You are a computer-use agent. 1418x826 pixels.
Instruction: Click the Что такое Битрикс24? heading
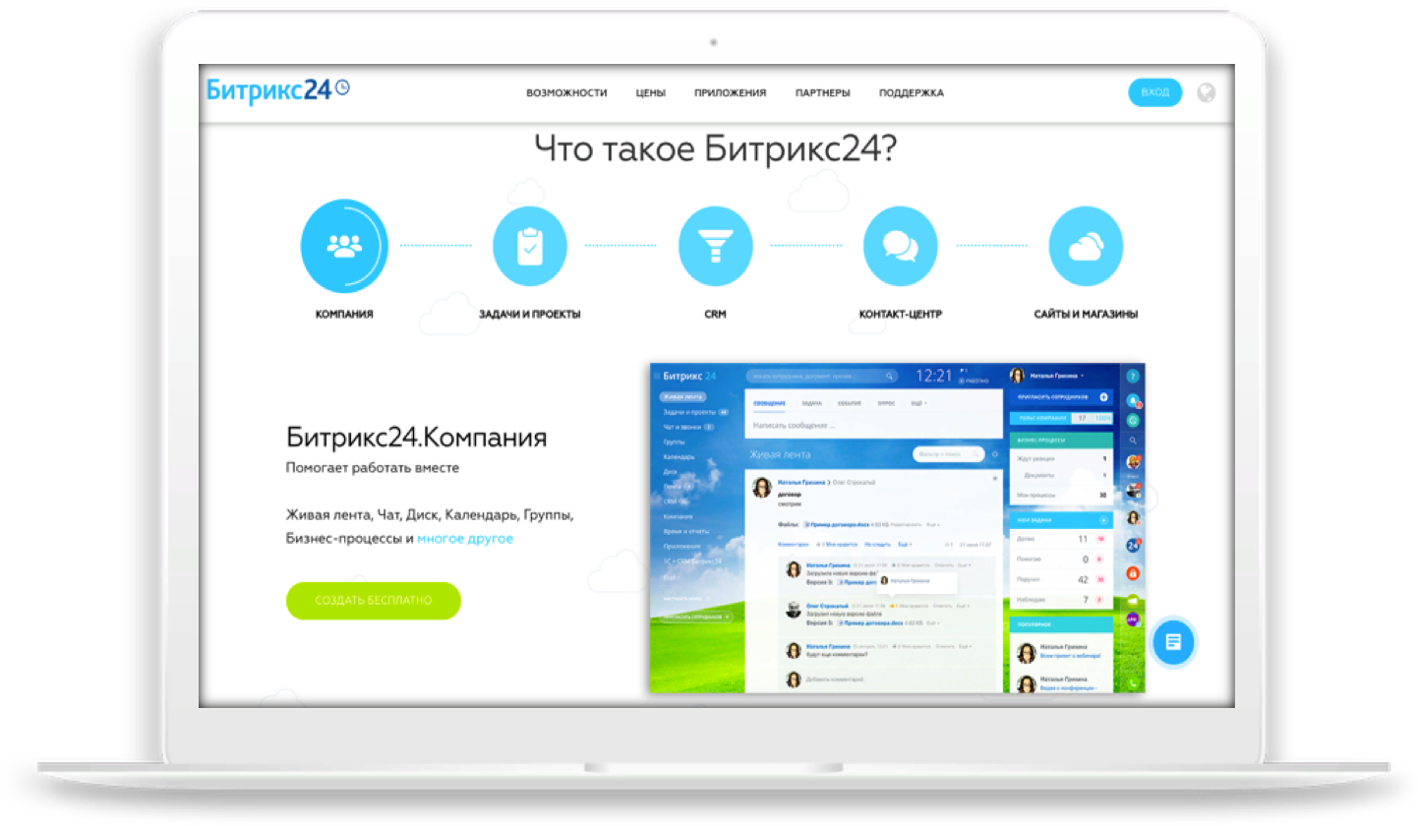pos(716,148)
